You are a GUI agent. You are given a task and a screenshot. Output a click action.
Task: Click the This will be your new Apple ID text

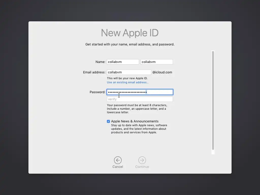pos(127,78)
